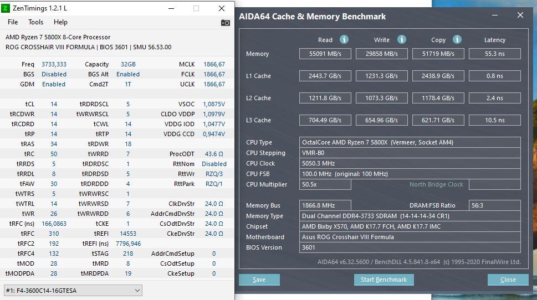Image resolution: width=537 pixels, height=300 pixels.
Task: Click the Read info icon in AIDA64
Action: click(x=344, y=40)
